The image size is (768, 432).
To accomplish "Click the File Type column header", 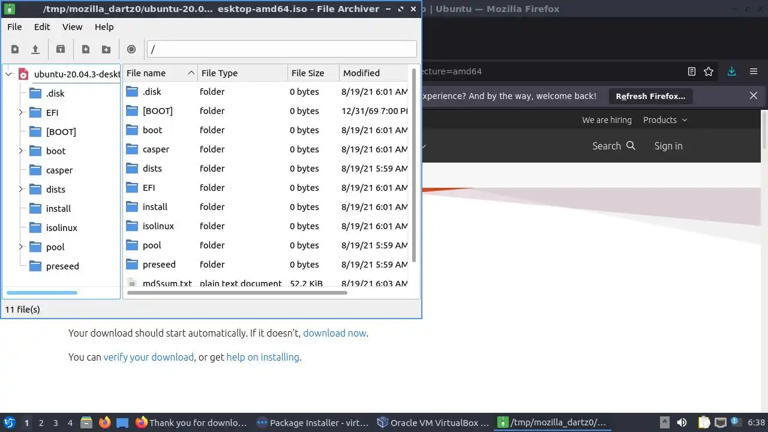I will coord(243,73).
